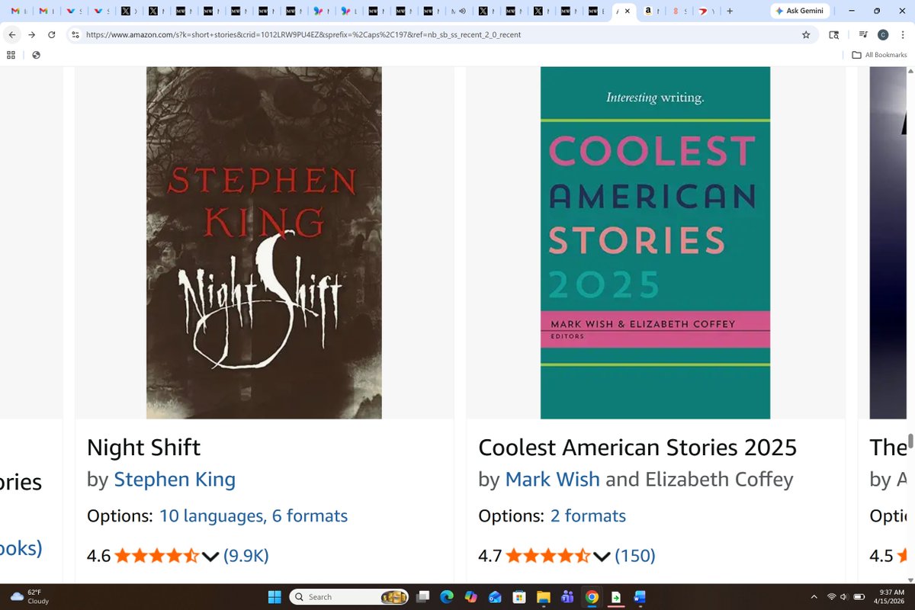The image size is (915, 610).
Task: Open the bookmarks apps grid icon
Action: [10, 54]
